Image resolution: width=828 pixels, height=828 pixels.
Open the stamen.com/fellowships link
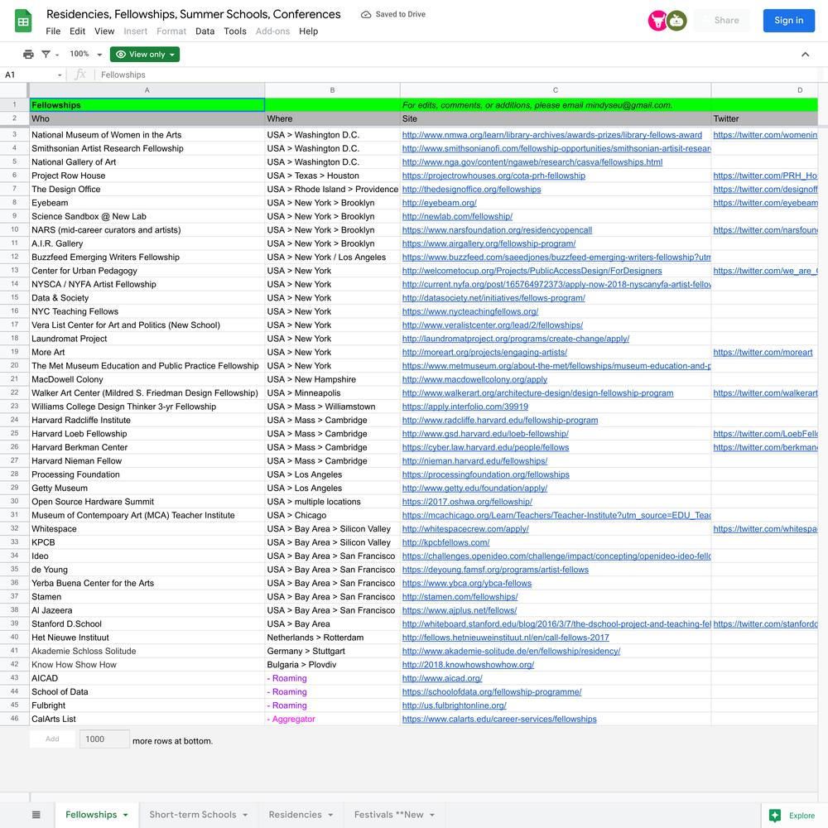tap(460, 597)
